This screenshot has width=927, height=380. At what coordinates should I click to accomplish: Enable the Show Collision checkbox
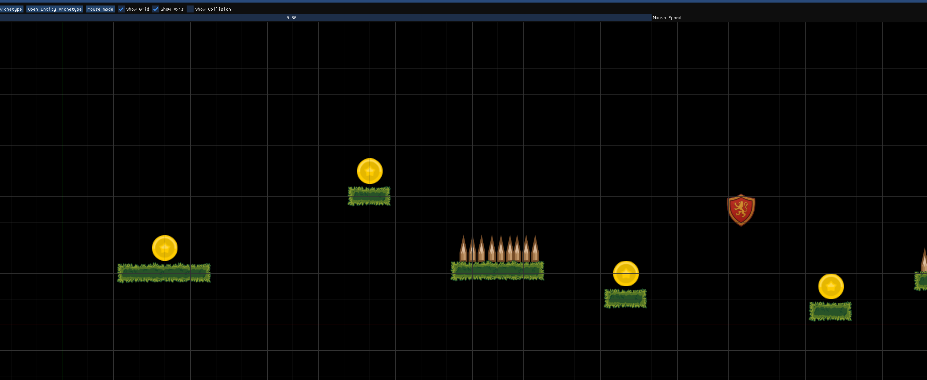pos(190,9)
